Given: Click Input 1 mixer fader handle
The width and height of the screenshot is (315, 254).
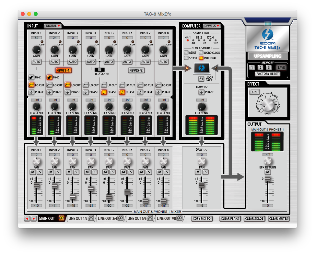Looking at the screenshot, I should [36, 185].
